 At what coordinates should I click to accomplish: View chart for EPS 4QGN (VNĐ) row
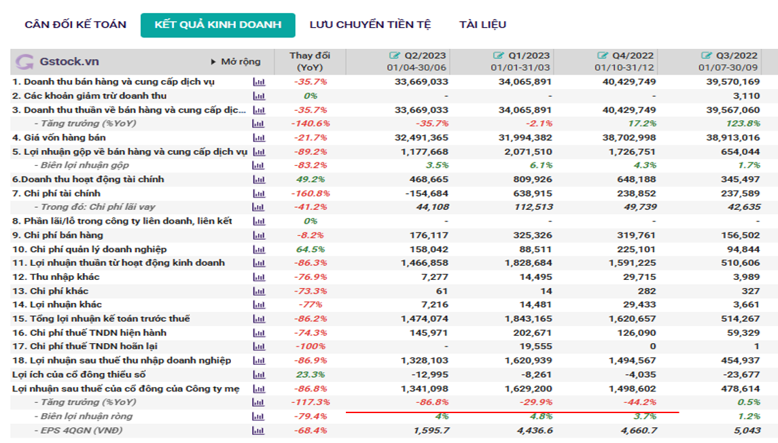point(258,430)
